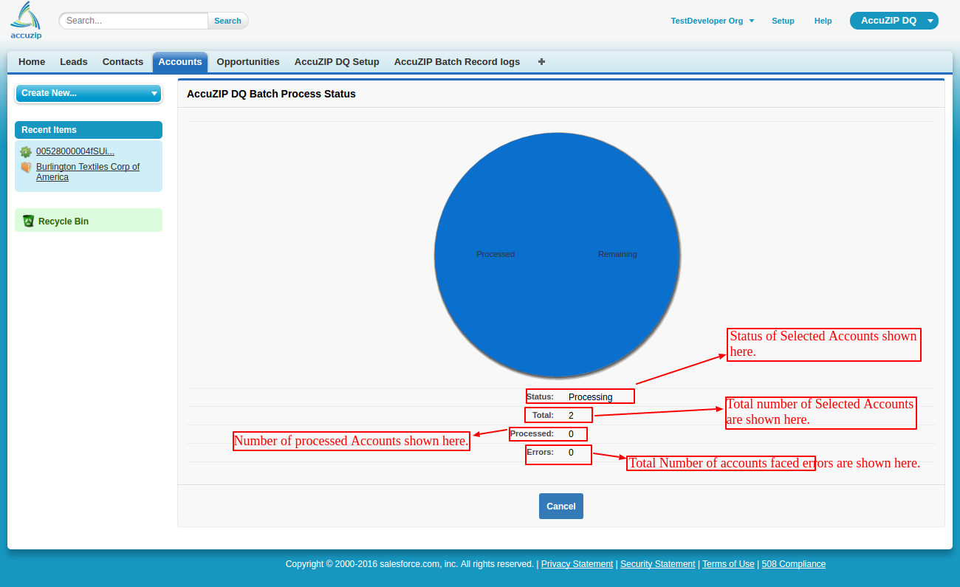The height and width of the screenshot is (587, 960).
Task: Open the Opportunities tab
Action: (247, 62)
